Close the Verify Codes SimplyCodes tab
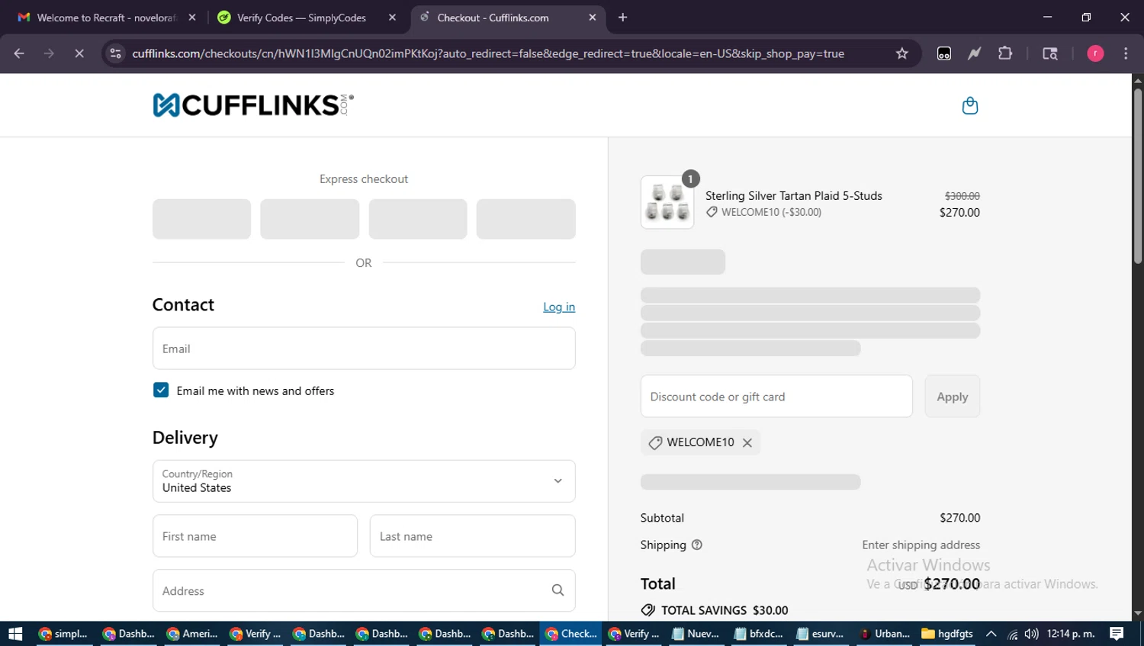 pos(392,17)
